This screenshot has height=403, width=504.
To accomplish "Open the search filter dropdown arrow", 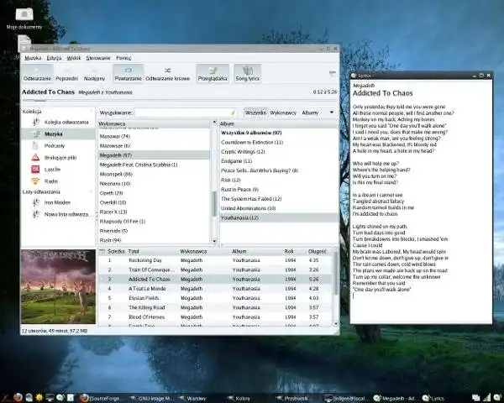I will 332,113.
